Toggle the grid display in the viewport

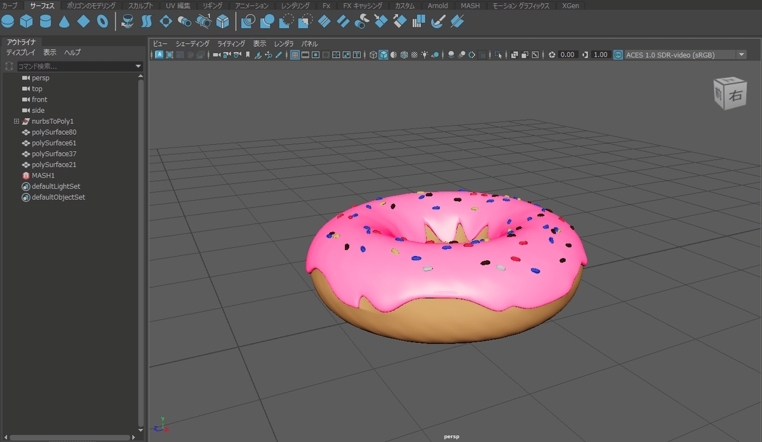pyautogui.click(x=295, y=55)
